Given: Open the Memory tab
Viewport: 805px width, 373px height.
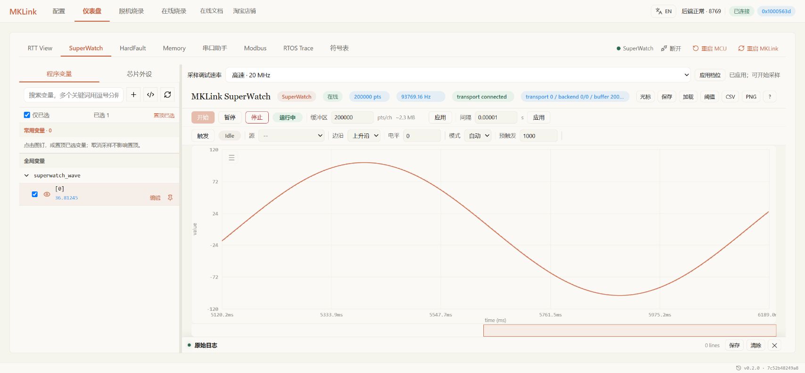Looking at the screenshot, I should (x=174, y=48).
